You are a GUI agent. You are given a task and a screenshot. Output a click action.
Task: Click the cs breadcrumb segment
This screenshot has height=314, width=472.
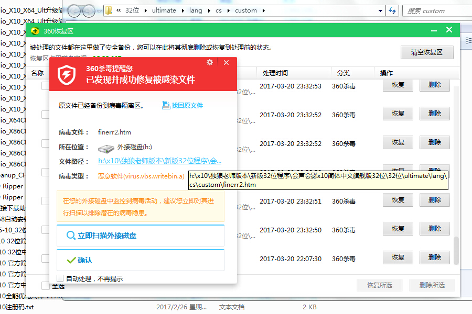(219, 10)
